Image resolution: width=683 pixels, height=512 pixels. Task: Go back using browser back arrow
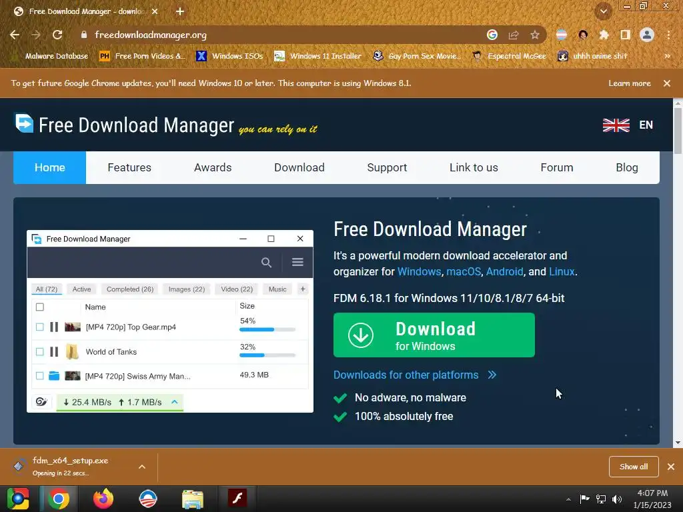pos(15,35)
